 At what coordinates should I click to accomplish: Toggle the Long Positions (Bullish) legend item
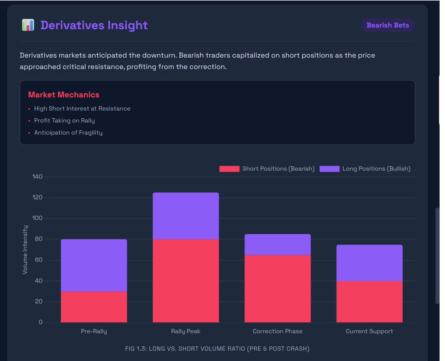point(365,169)
